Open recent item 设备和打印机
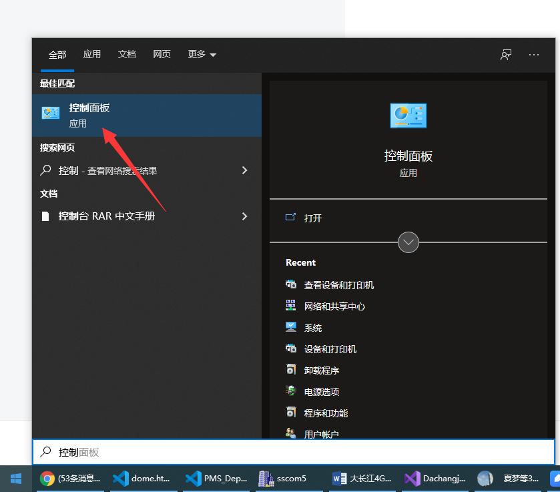This screenshot has height=492, width=560. (x=330, y=349)
